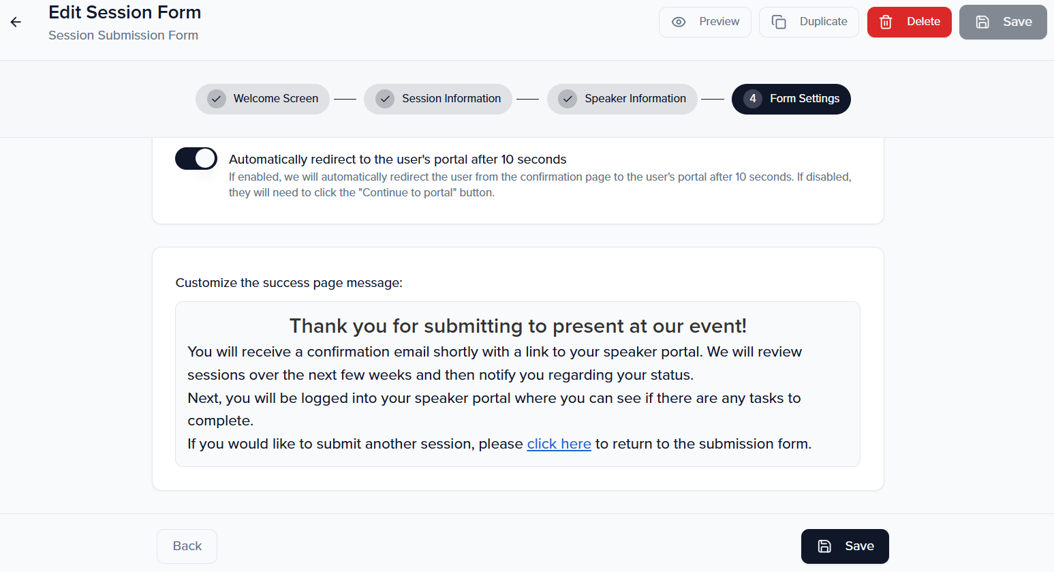Click the eye icon in the Preview button
Viewport: 1054px width, 572px height.
click(679, 22)
